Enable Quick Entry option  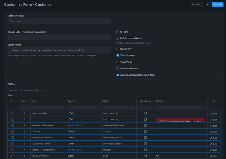point(118,49)
